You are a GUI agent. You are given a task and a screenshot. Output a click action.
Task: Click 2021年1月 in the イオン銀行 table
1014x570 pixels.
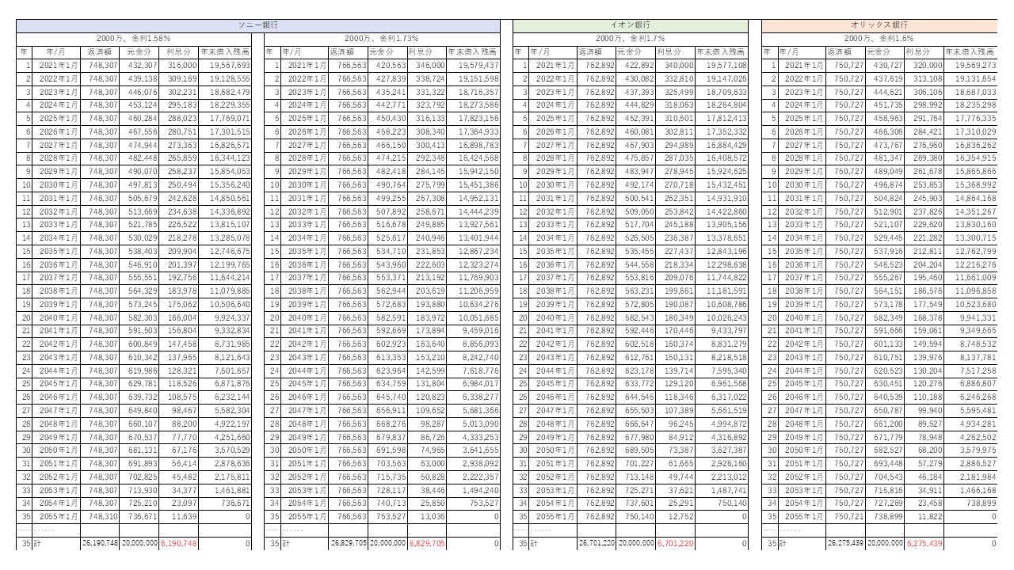(553, 65)
